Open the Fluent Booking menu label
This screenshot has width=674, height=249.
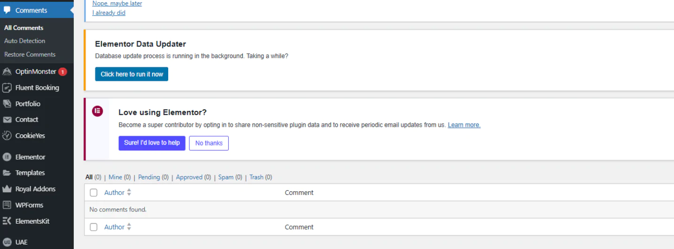(x=37, y=87)
